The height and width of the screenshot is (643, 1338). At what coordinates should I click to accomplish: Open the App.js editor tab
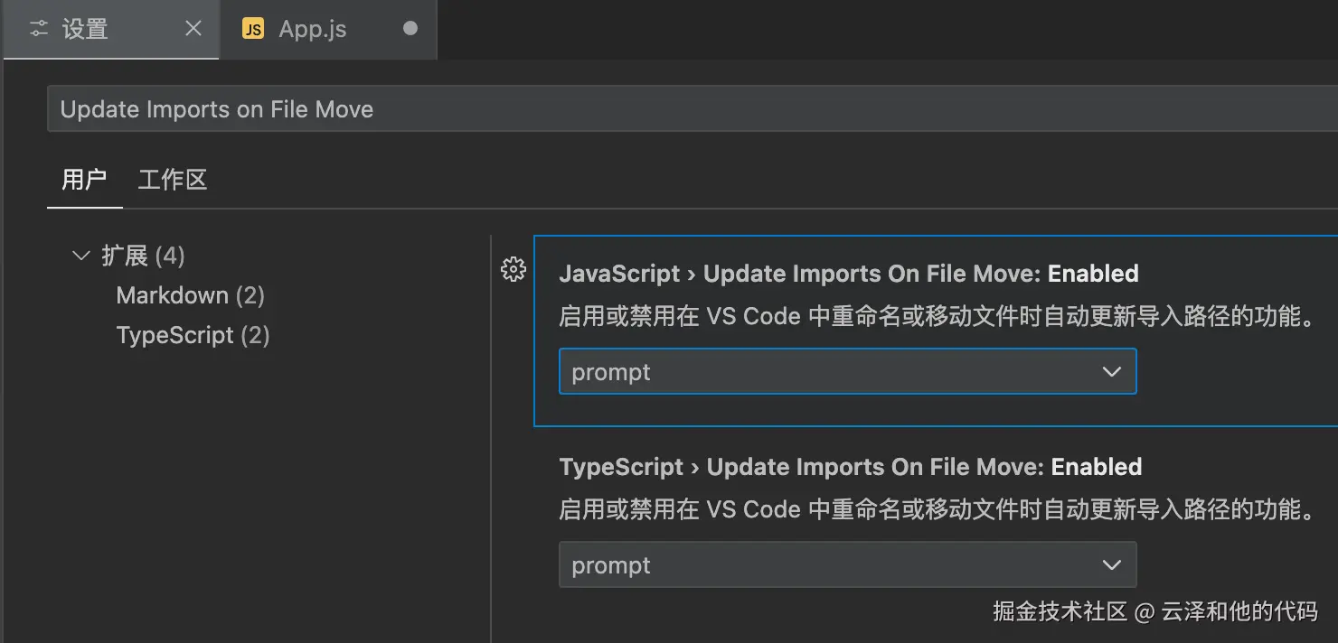click(x=313, y=29)
